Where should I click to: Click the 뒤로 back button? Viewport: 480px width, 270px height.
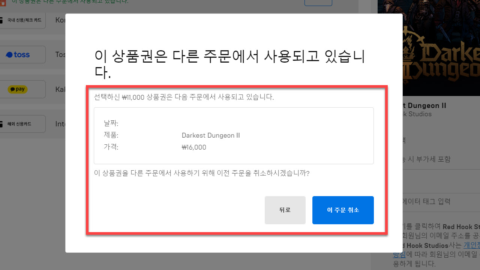click(x=285, y=210)
